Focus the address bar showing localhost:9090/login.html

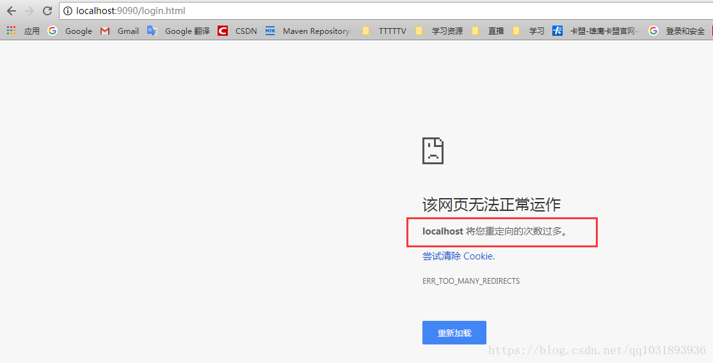pos(386,11)
